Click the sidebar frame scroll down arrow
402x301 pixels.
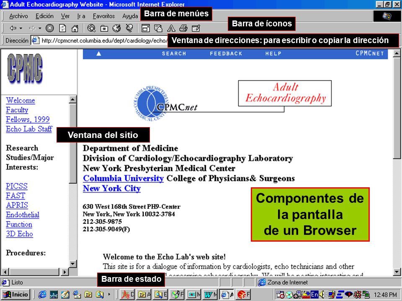tap(73, 264)
